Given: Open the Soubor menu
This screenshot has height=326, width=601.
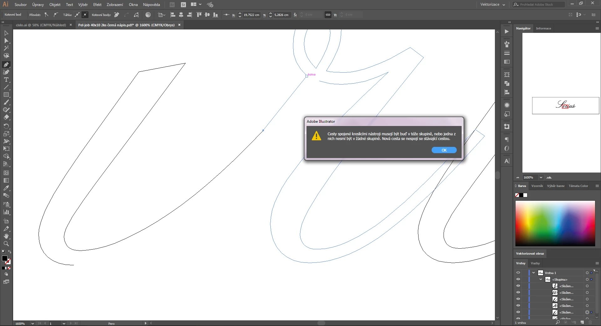Looking at the screenshot, I should tap(21, 4).
